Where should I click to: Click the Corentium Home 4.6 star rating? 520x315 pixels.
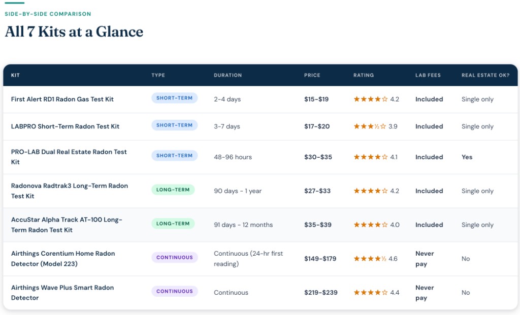[375, 259]
